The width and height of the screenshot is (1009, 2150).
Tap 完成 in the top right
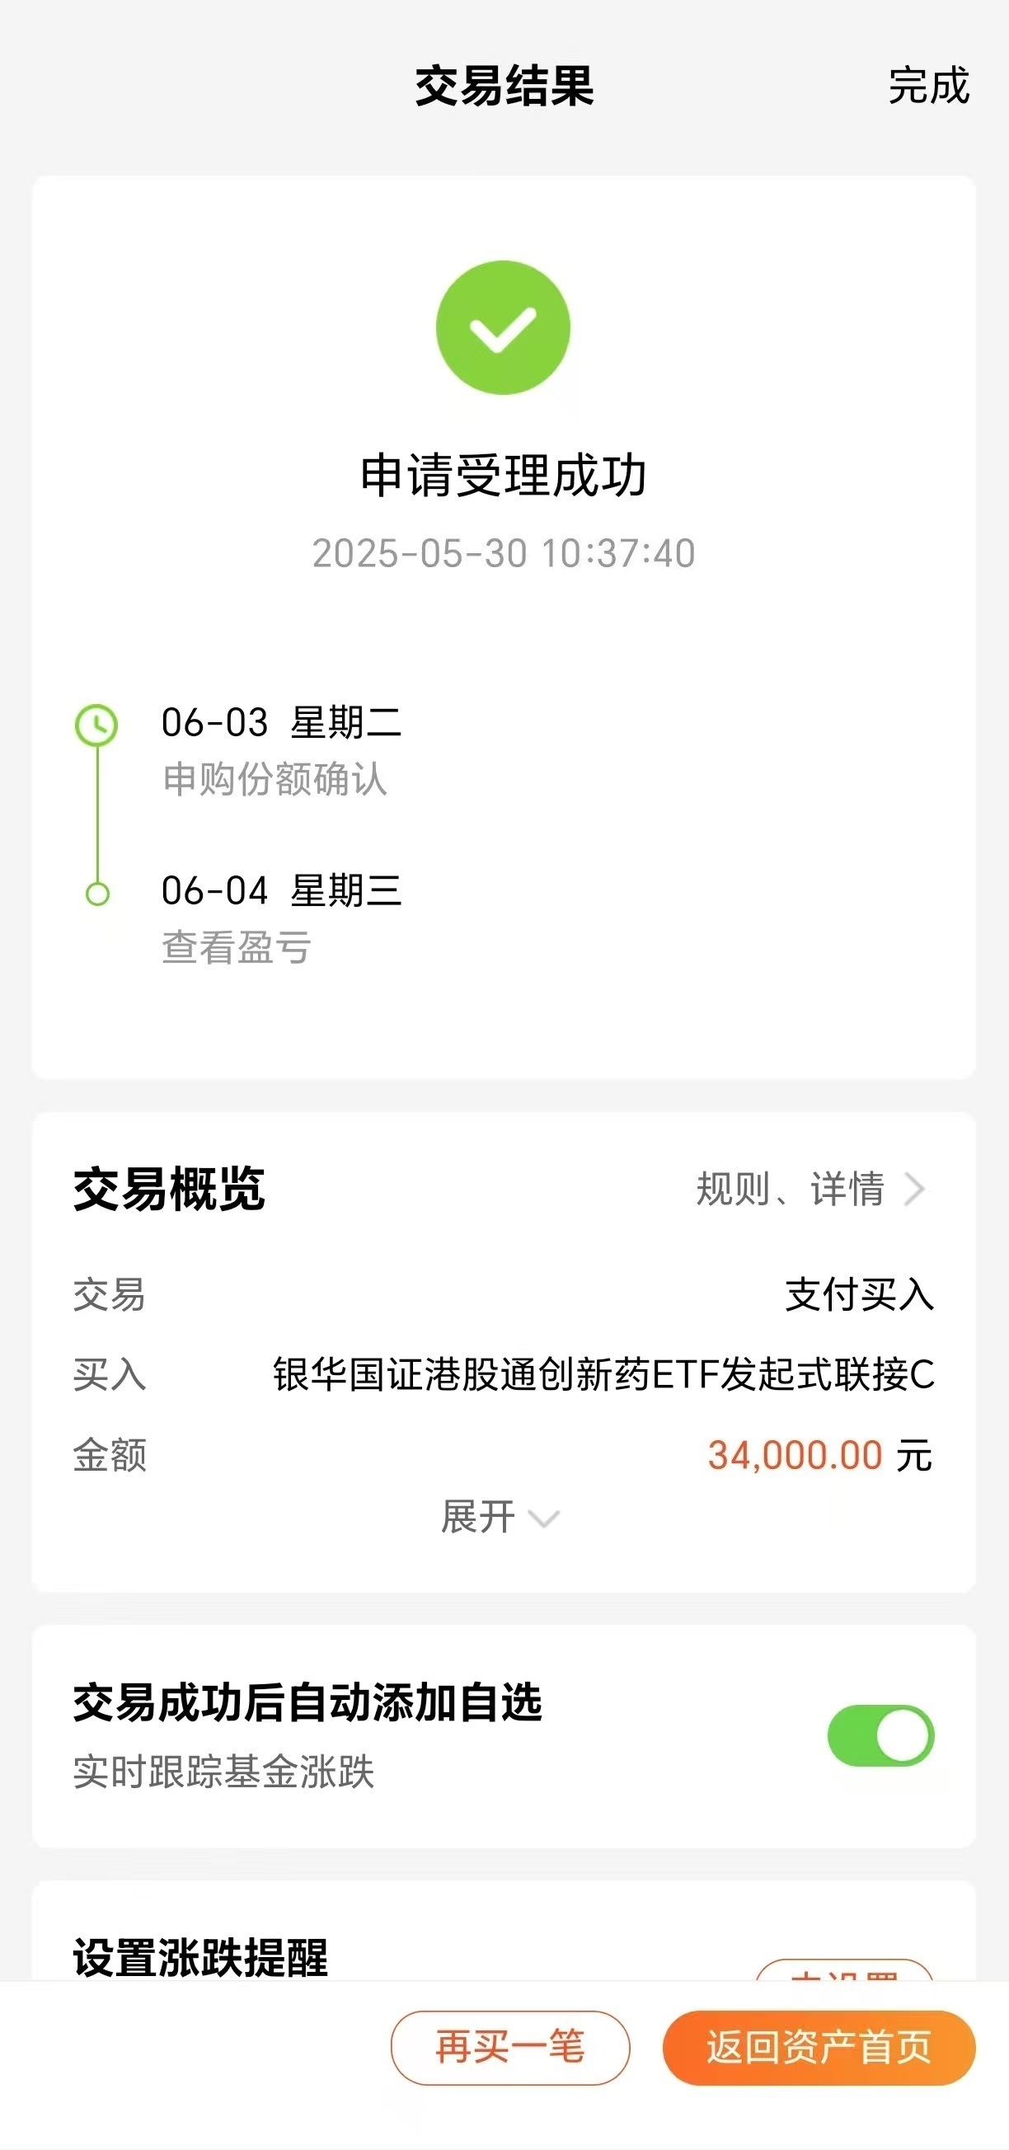pos(929,86)
